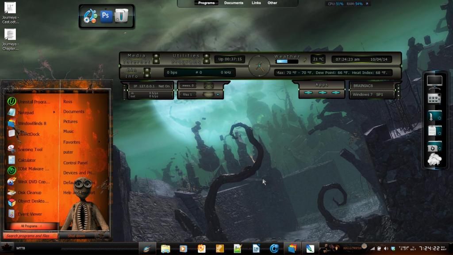The image size is (453, 255).
Task: Click the Max: 70 °F weather details text
Action: (332, 73)
